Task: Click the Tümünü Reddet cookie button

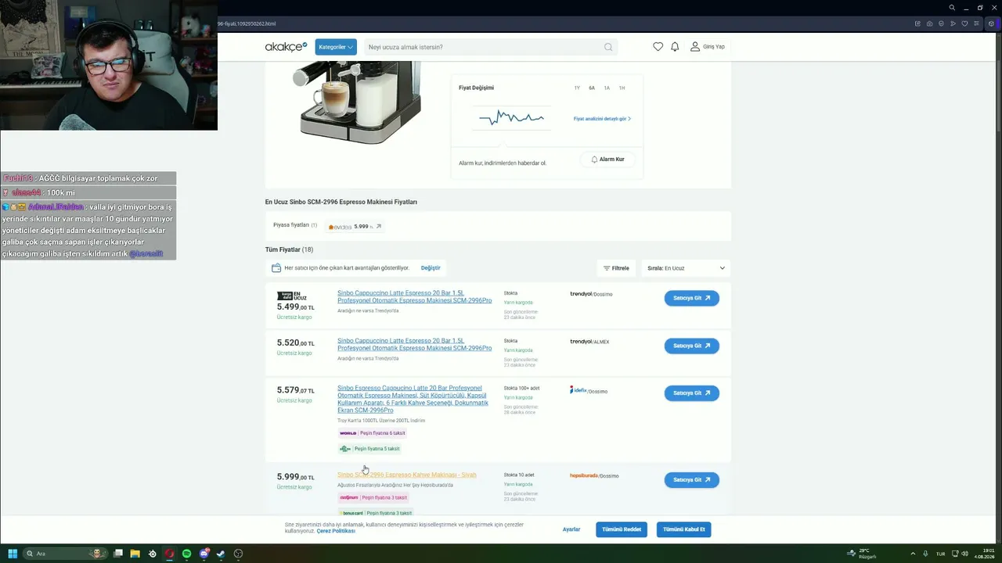Action: coord(622,529)
